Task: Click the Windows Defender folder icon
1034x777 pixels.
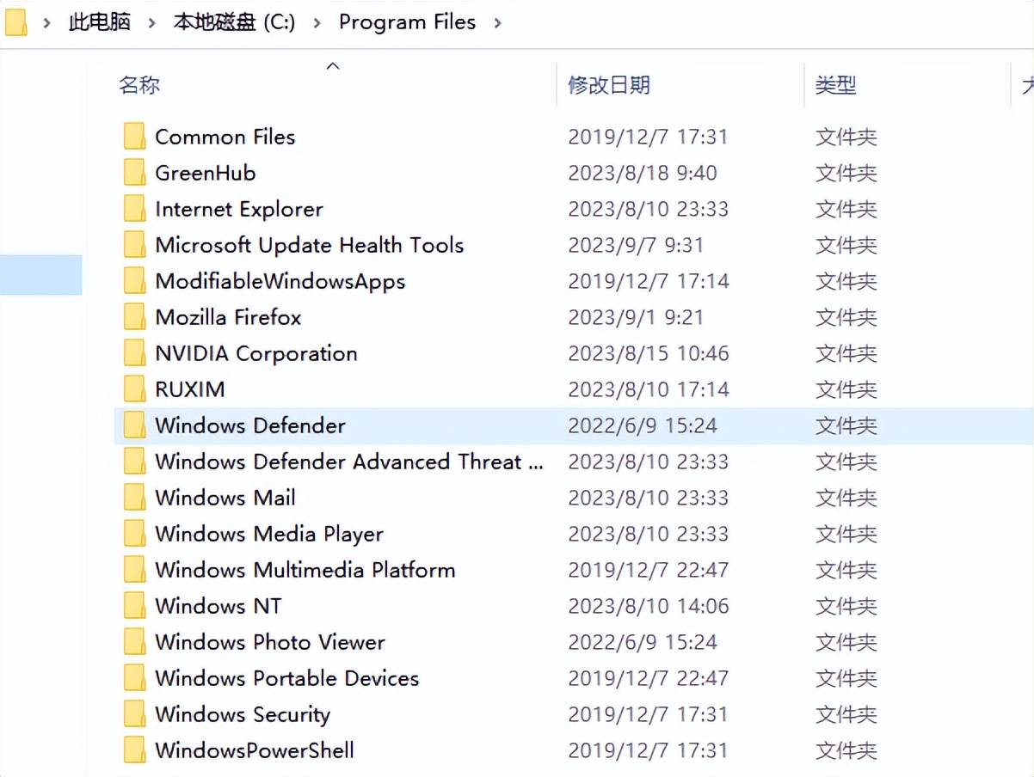Action: pyautogui.click(x=134, y=425)
